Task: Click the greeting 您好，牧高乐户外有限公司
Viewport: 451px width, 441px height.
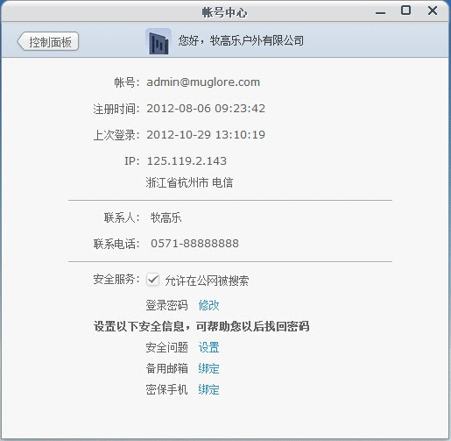Action: (241, 40)
